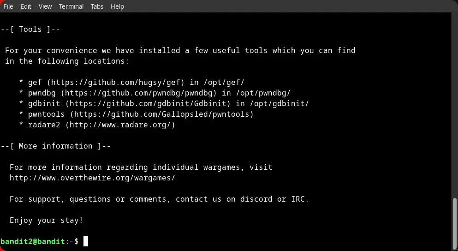Open the radare.org URL
458x251 pixels.
coord(120,125)
